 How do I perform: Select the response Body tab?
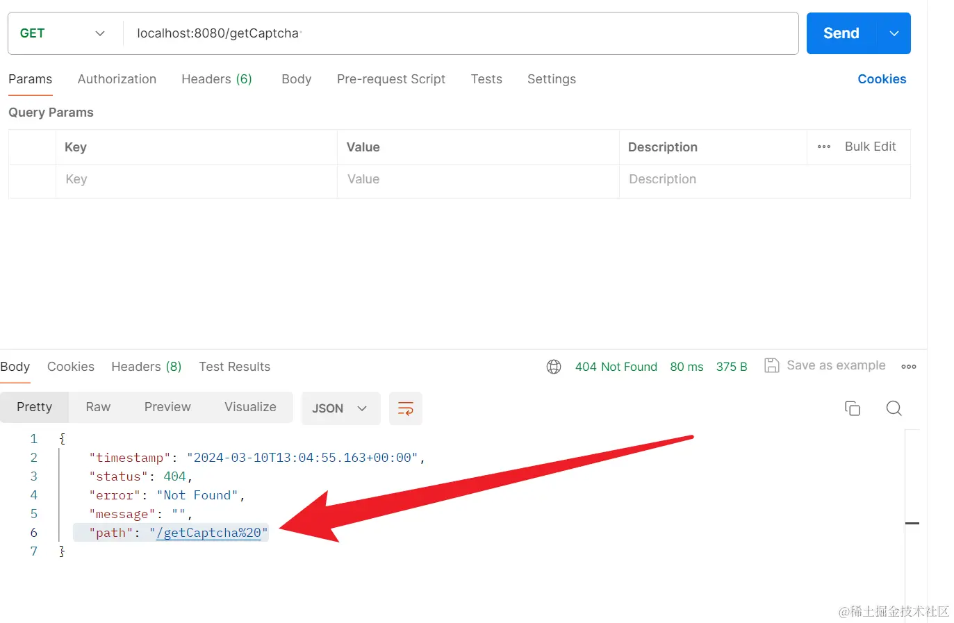(15, 367)
